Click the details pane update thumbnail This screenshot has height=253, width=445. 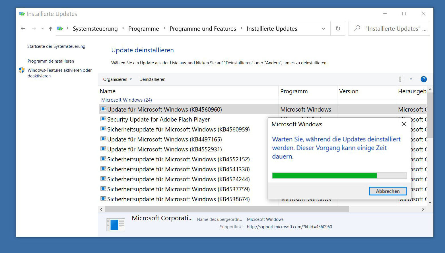point(116,224)
